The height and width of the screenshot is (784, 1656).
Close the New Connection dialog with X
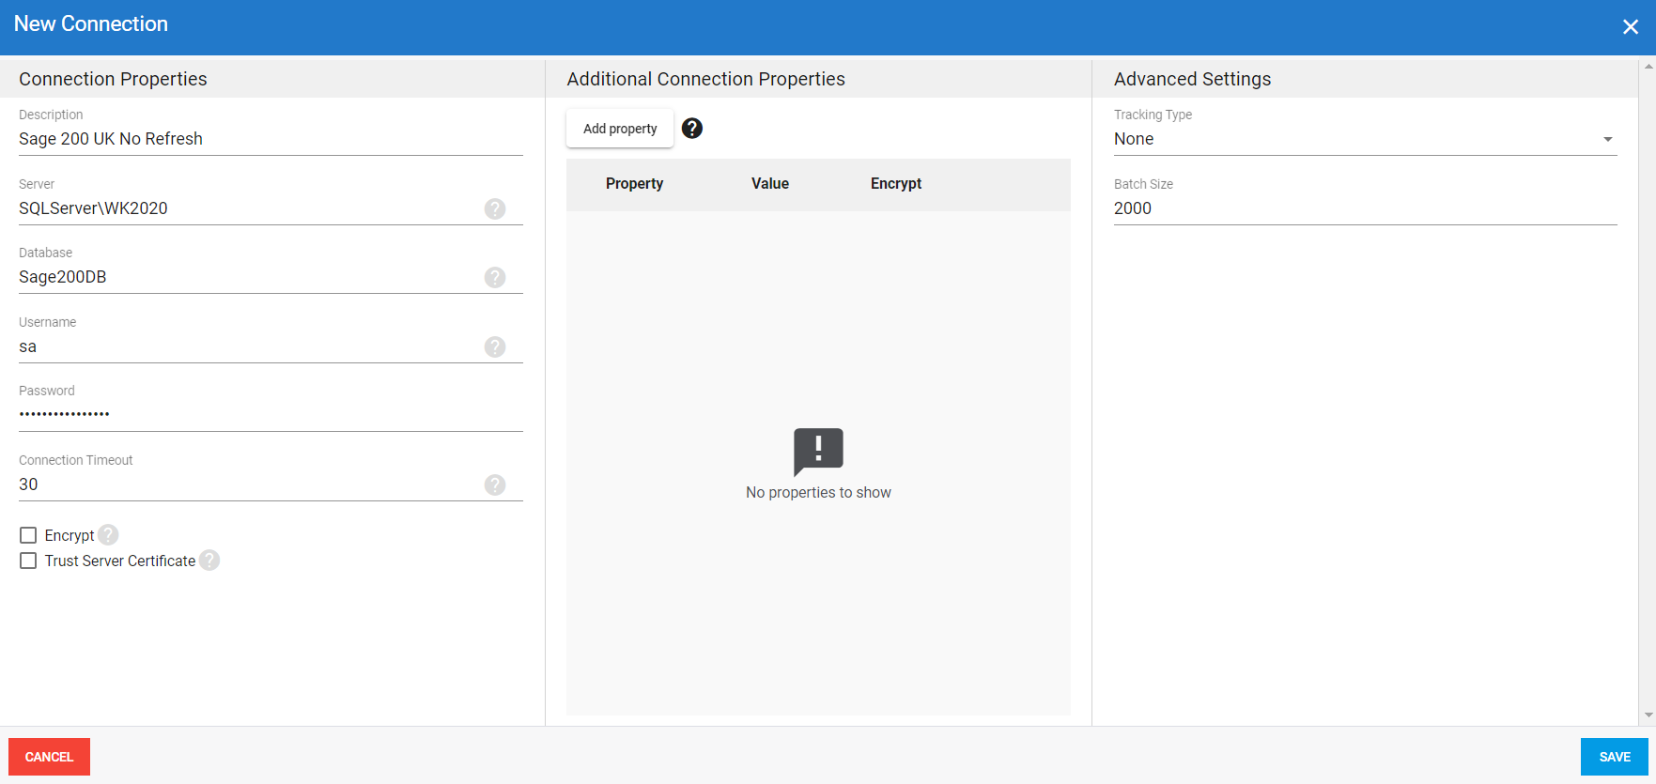[1631, 27]
